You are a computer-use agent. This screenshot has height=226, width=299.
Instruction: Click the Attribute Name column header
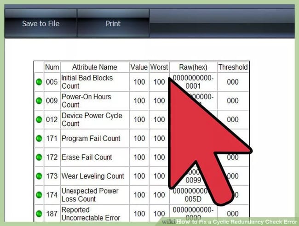95,67
